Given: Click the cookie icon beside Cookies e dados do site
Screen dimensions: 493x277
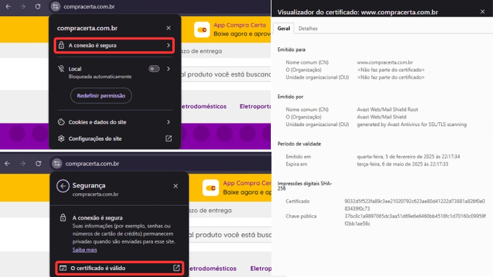Looking at the screenshot, I should [x=61, y=122].
